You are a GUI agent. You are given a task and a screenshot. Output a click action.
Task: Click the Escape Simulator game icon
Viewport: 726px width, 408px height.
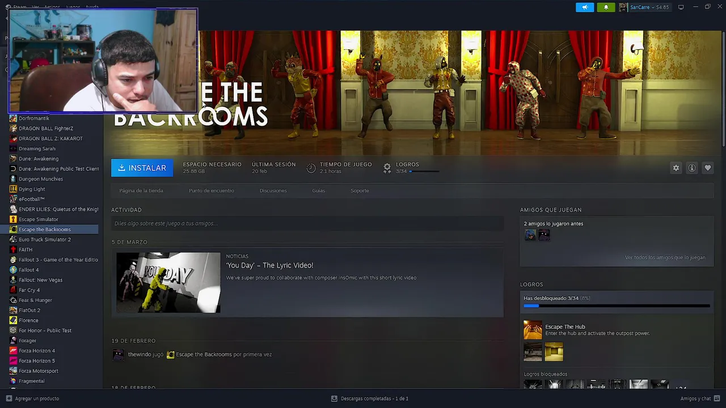(13, 219)
